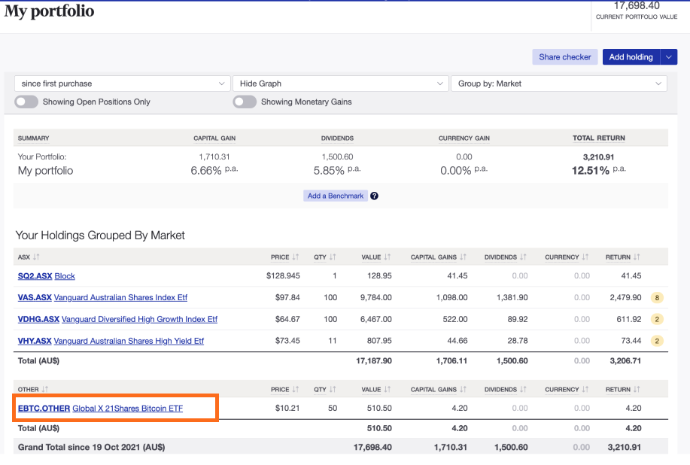690x465 pixels.
Task: Sort the Other group by name arrows
Action: 44,390
